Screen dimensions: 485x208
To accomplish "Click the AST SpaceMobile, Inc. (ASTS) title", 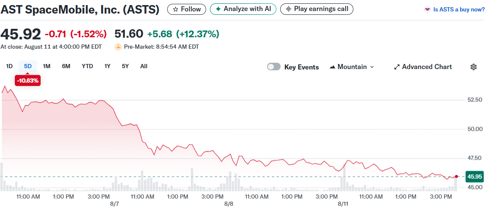I will coord(80,10).
